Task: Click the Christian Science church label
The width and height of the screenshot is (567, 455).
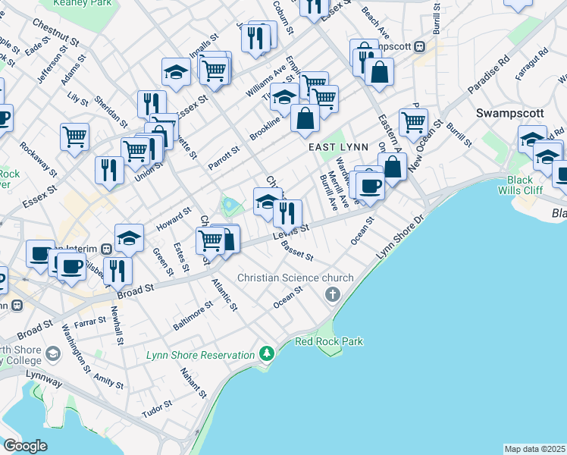Action: (296, 278)
